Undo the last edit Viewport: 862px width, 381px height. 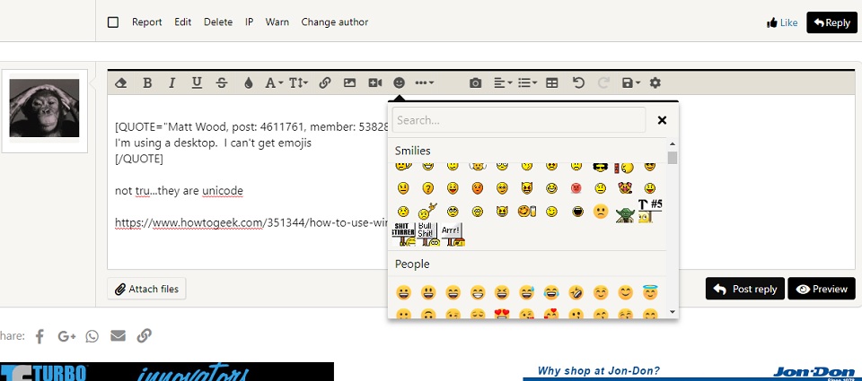(578, 82)
